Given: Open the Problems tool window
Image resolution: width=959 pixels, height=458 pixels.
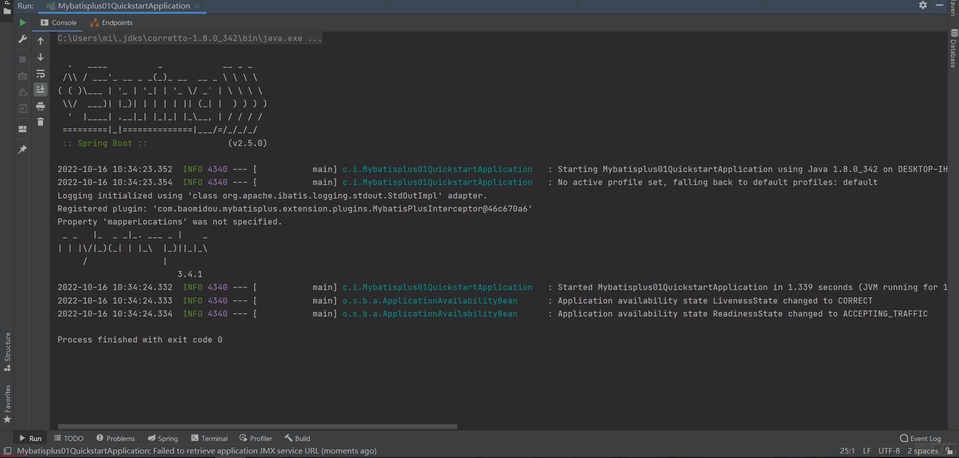Looking at the screenshot, I should tap(116, 438).
